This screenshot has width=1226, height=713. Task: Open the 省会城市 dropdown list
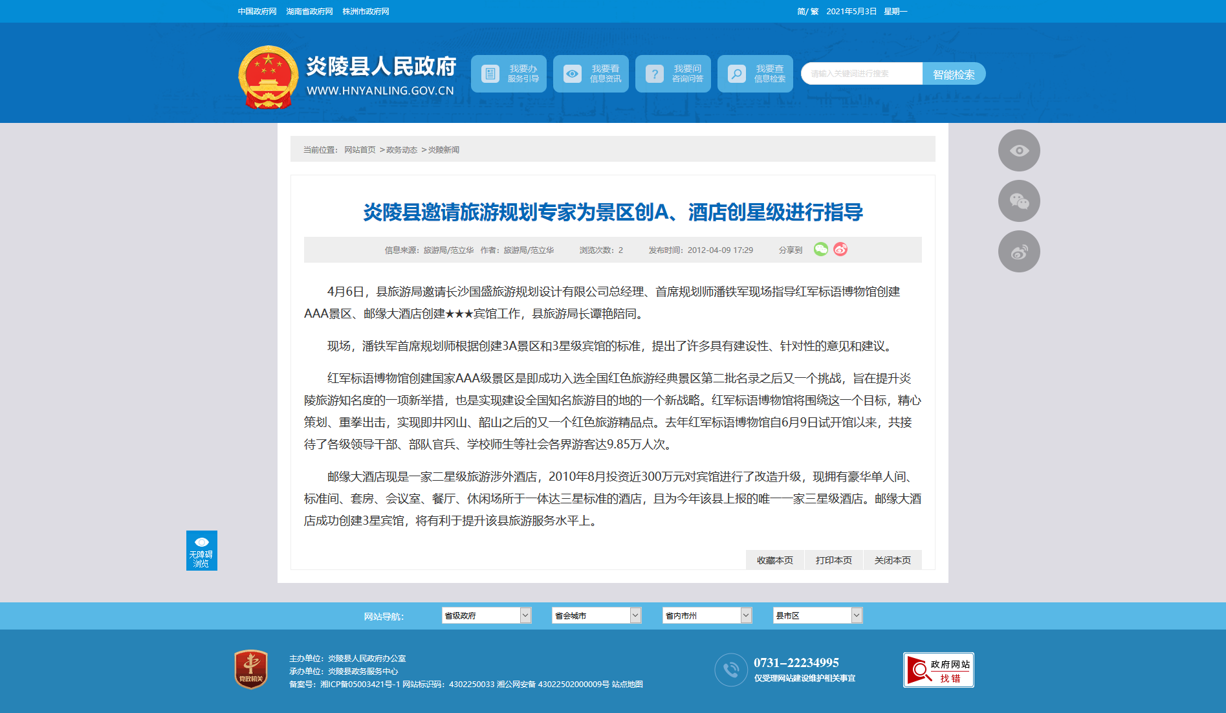tap(596, 615)
